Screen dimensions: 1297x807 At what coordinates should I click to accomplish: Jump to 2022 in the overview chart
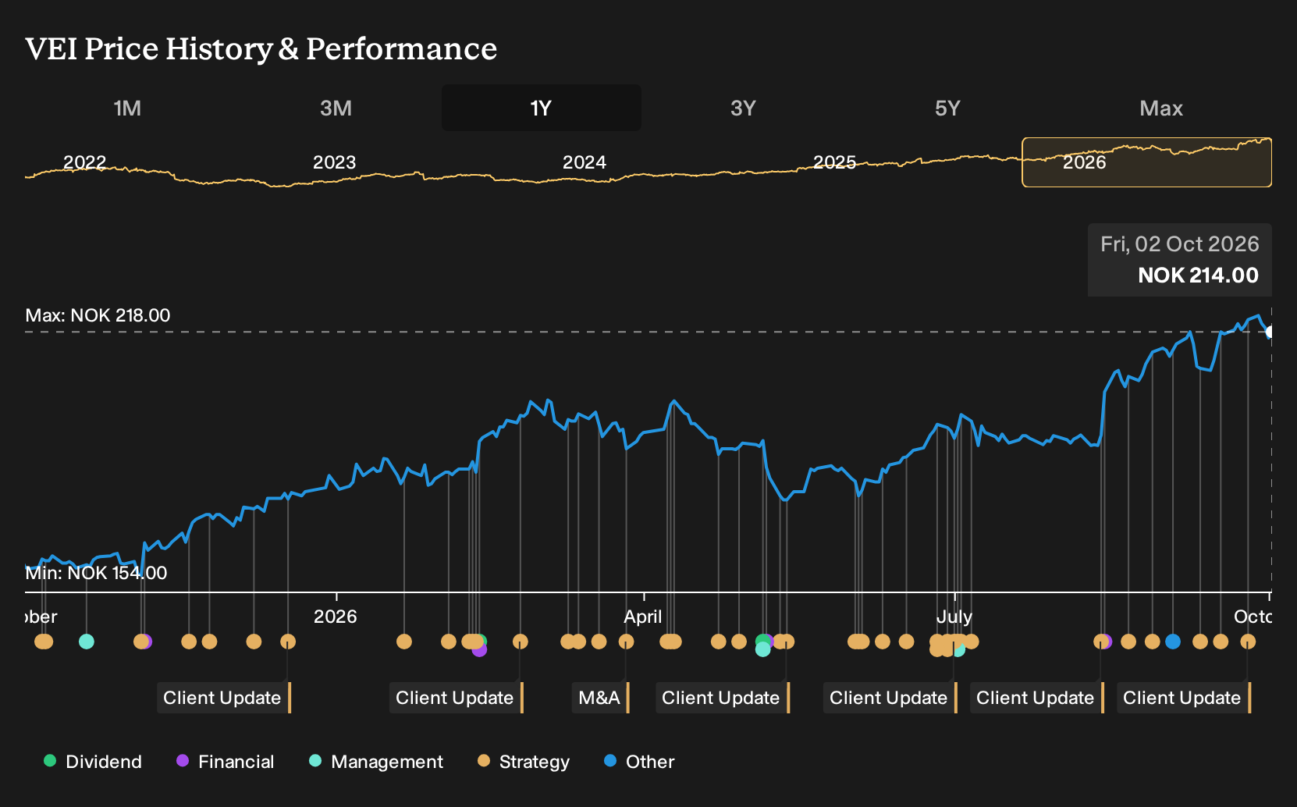[84, 162]
